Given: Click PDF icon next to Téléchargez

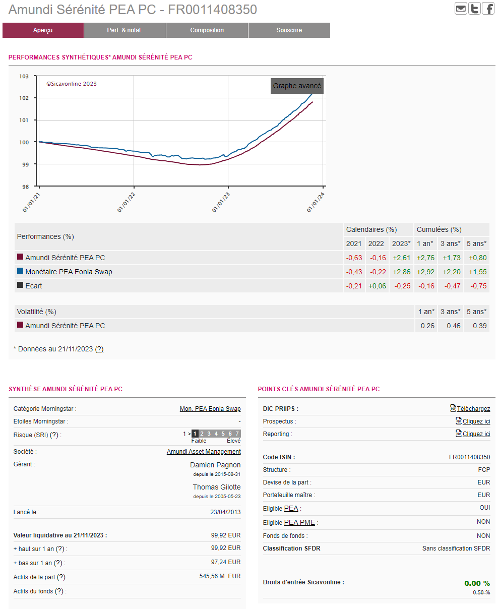Looking at the screenshot, I should (453, 408).
